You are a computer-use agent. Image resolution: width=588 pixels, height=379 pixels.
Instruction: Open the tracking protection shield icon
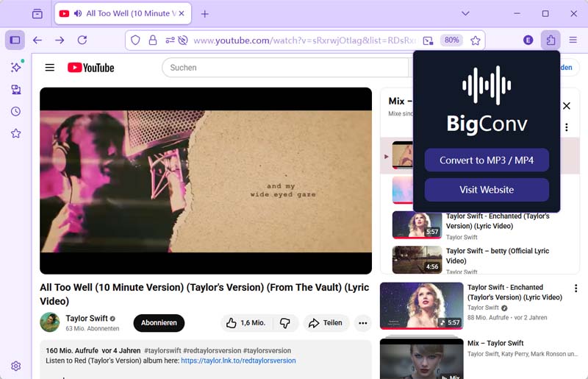(x=135, y=40)
